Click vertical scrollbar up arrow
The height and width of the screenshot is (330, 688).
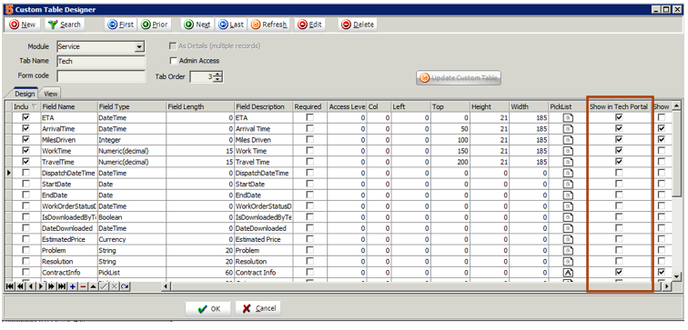[x=676, y=105]
